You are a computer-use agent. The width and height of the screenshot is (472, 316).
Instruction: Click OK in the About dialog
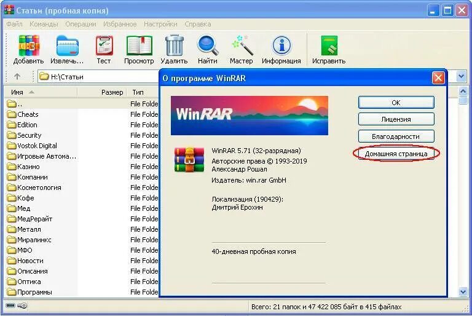[x=396, y=103]
